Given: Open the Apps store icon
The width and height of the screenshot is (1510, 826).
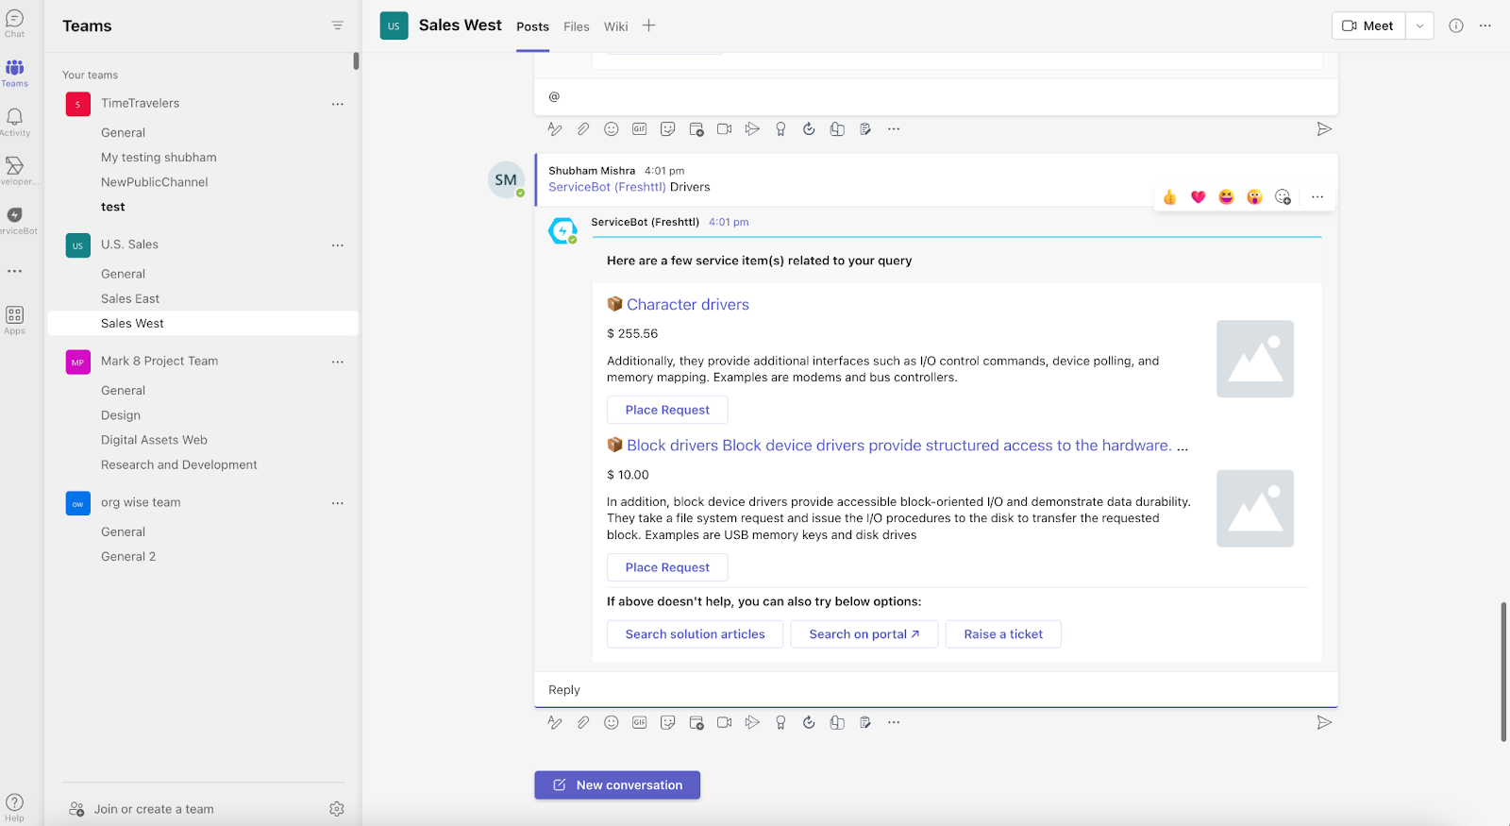Looking at the screenshot, I should [x=15, y=320].
